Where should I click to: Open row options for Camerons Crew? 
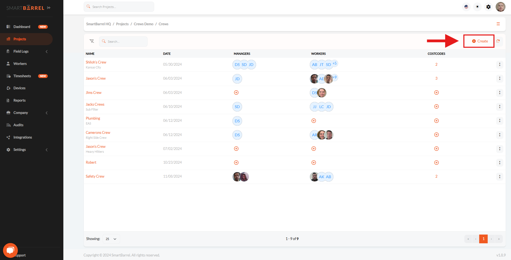tap(499, 135)
